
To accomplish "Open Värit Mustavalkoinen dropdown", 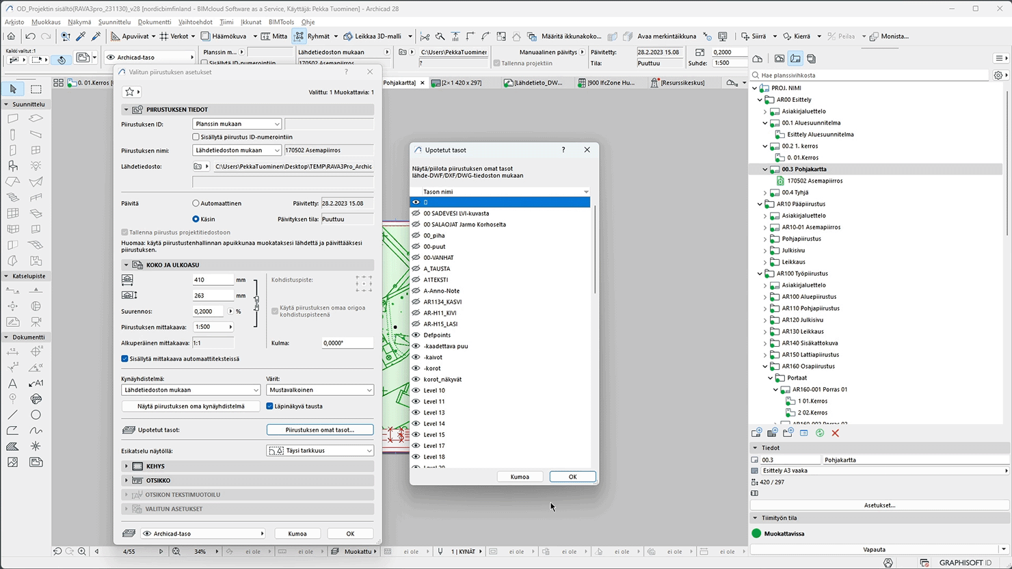I will pyautogui.click(x=320, y=390).
